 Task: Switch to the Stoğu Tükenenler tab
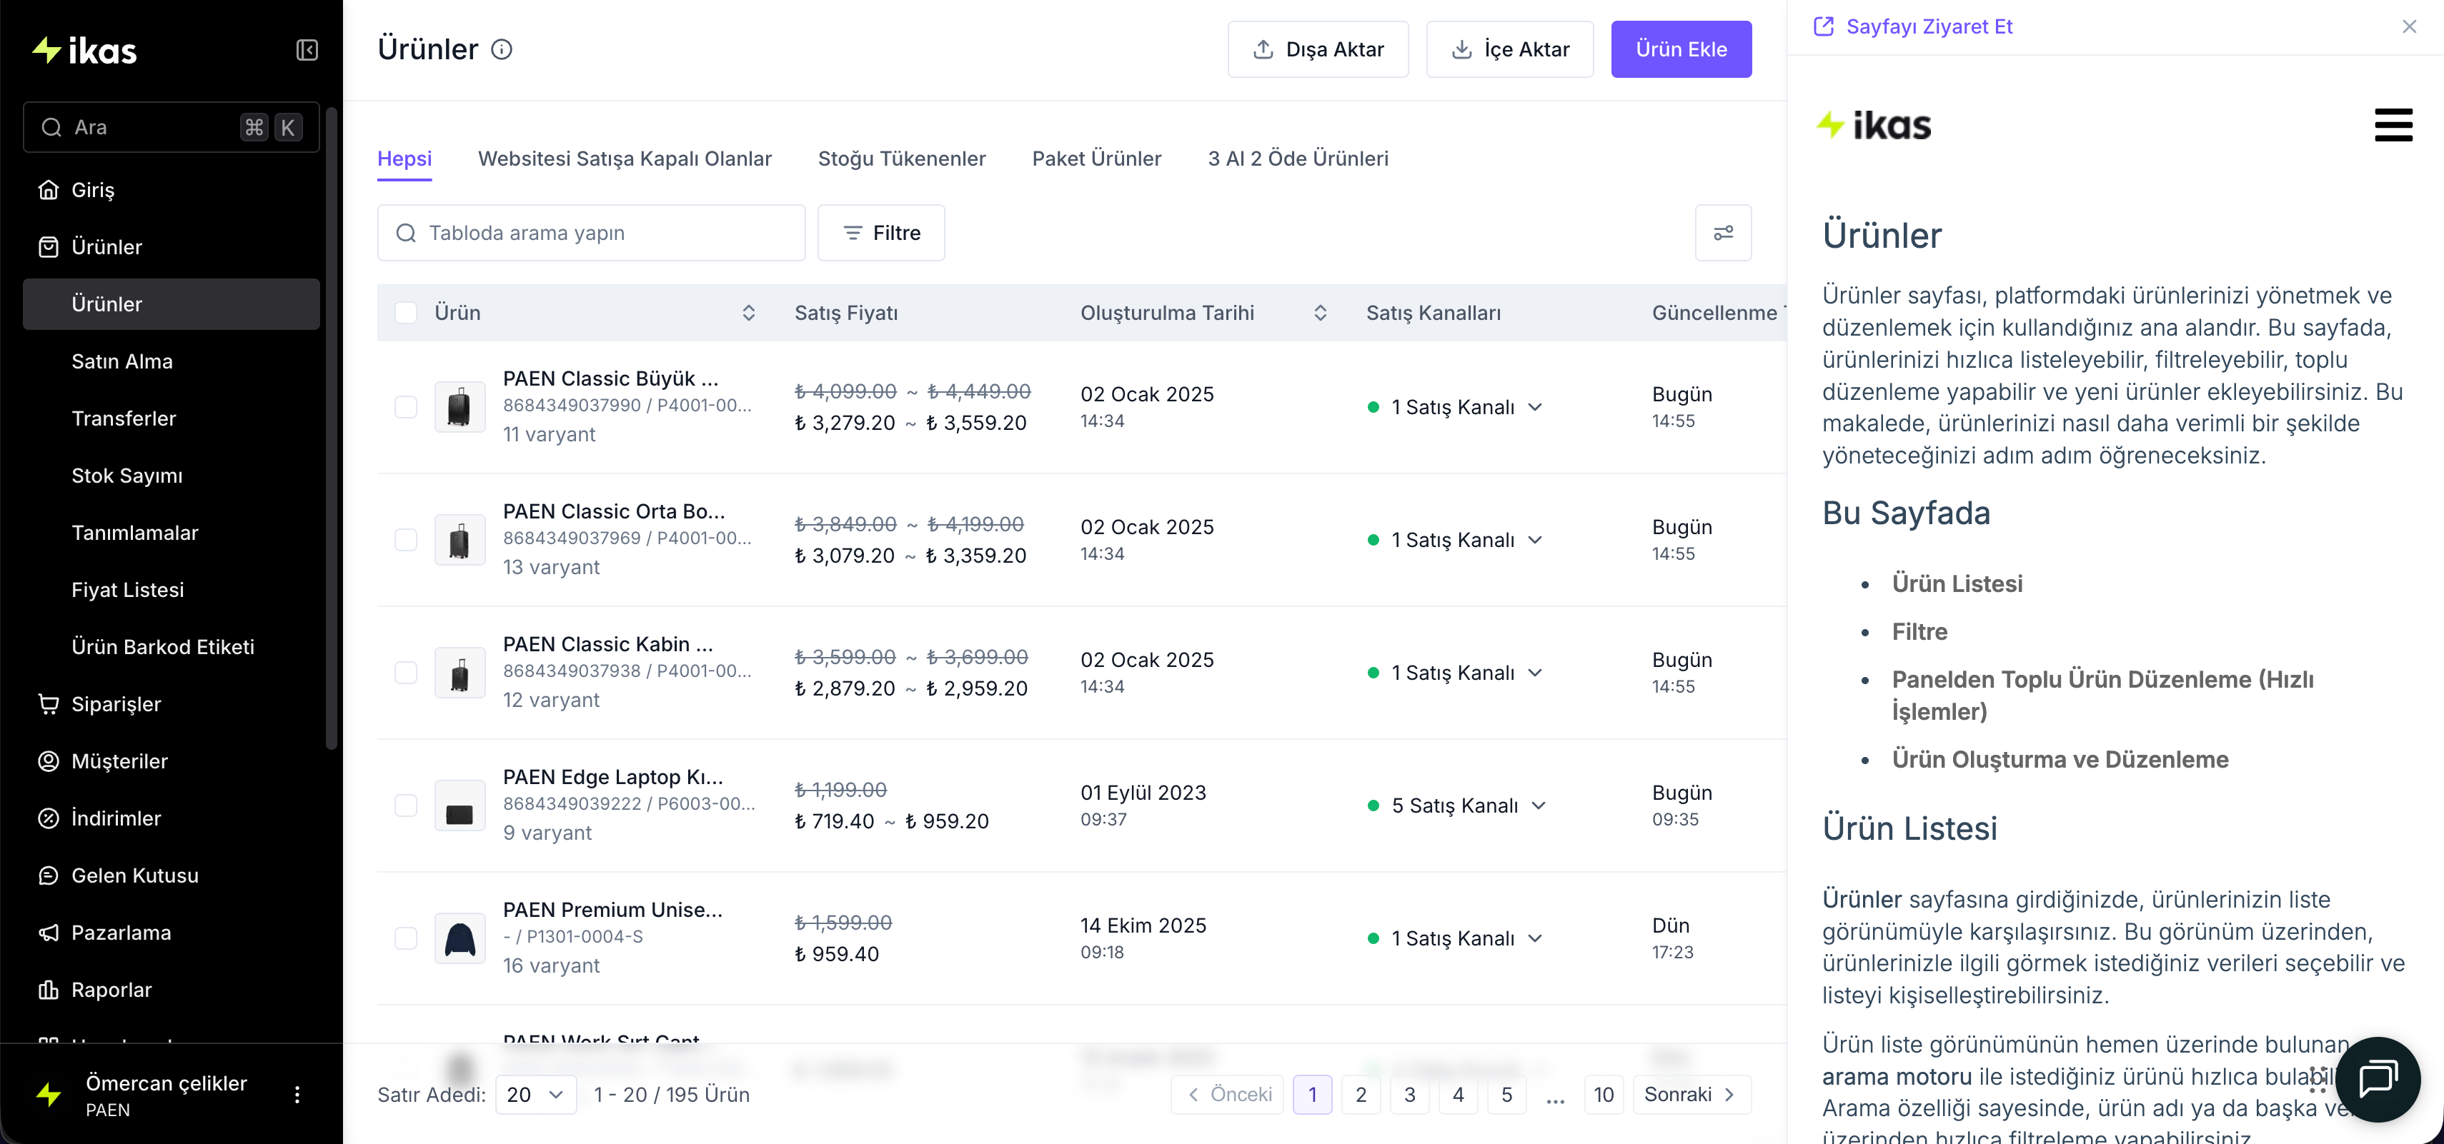point(901,159)
